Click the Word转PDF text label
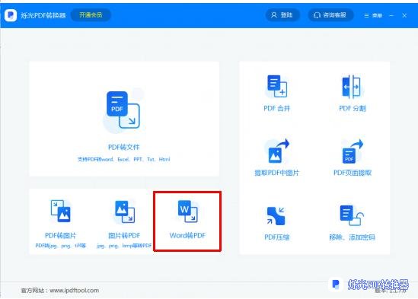Viewport: 418px width, 299px height. click(x=187, y=235)
